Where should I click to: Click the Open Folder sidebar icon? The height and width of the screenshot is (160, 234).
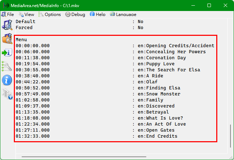tap(7, 39)
